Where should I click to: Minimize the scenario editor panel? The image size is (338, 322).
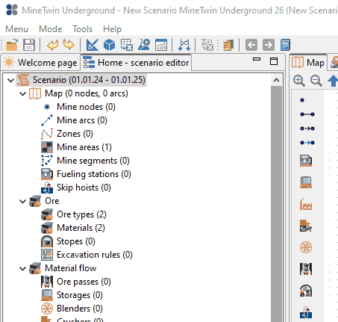tap(257, 59)
